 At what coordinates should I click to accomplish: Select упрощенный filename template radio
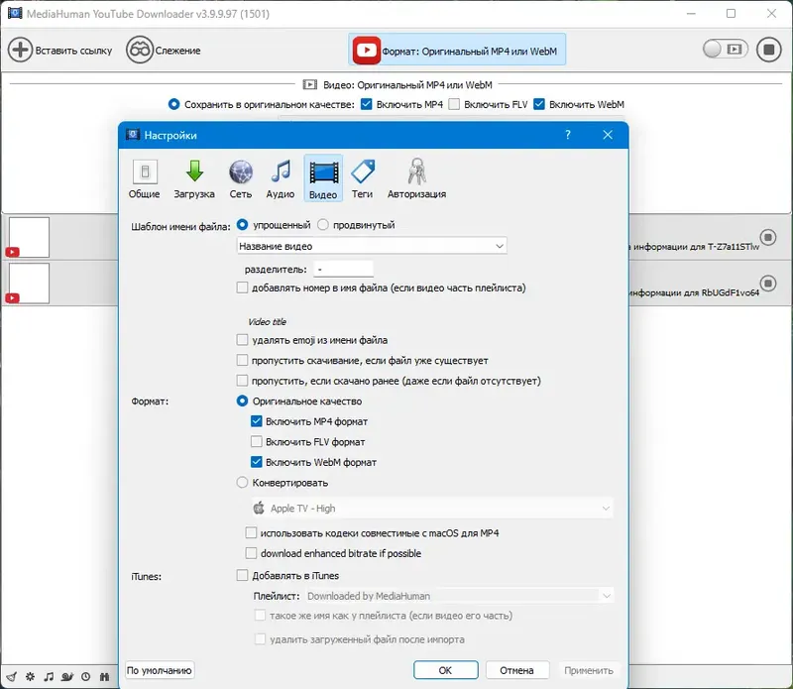click(242, 225)
